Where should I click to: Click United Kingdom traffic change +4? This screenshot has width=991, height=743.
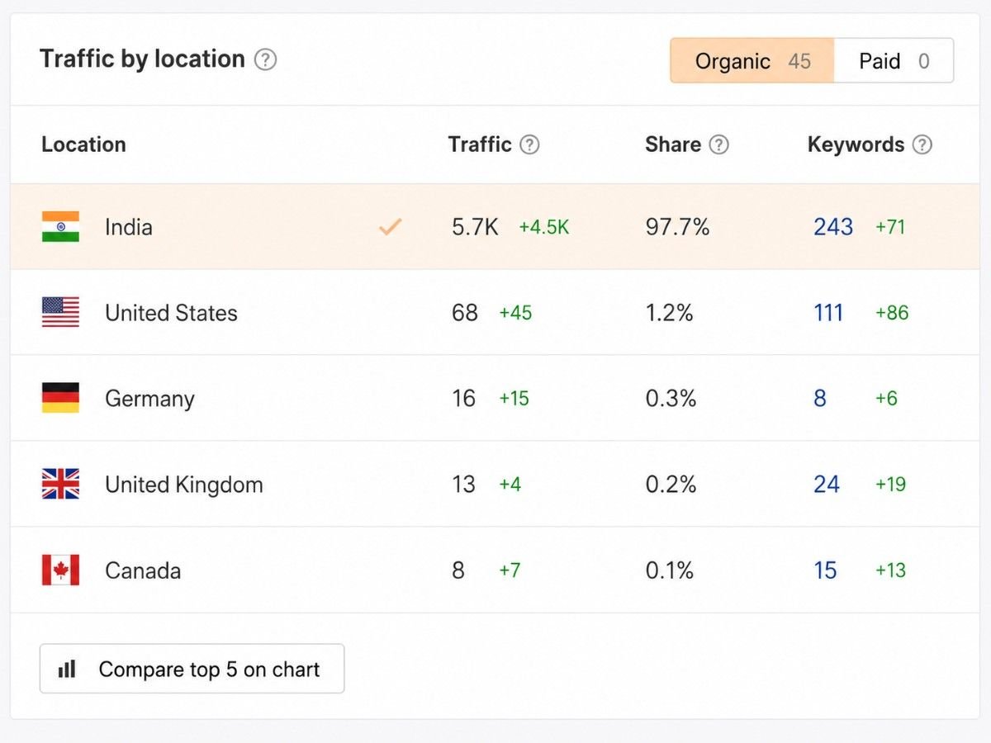[510, 485]
